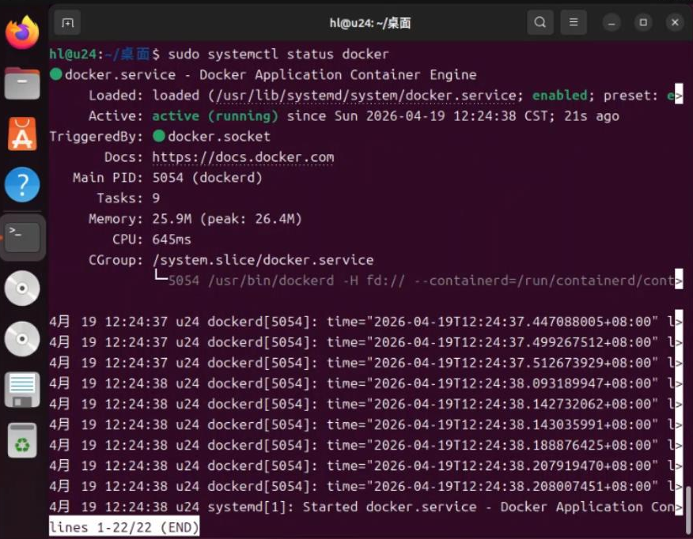Open the Trash in the dock

click(22, 440)
